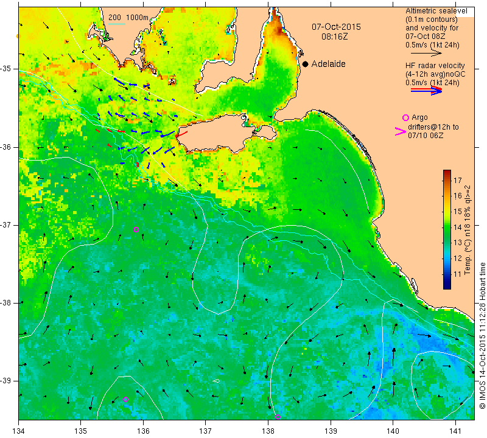
Task: Click the 07-Oct-2015 date label
Action: [336, 27]
